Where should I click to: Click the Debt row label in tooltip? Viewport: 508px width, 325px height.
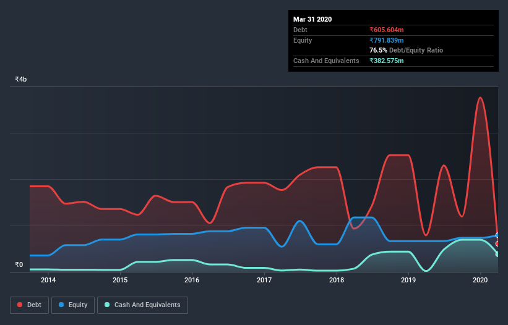[300, 30]
